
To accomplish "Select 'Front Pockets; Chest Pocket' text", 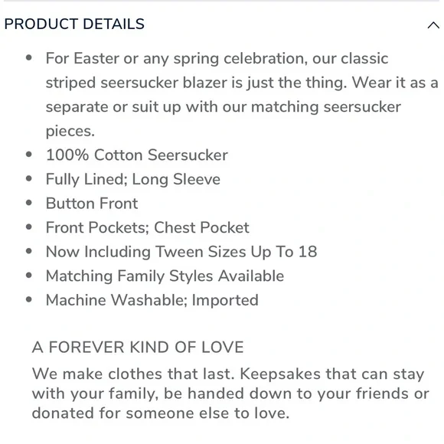I will (148, 227).
